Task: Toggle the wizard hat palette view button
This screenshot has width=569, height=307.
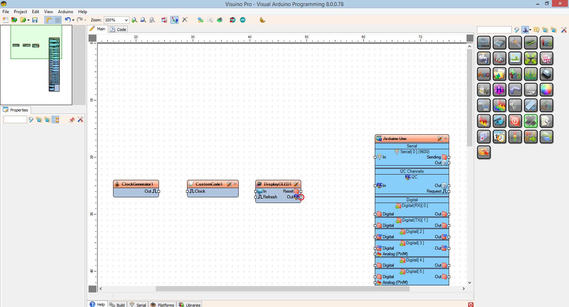Action: pyautogui.click(x=526, y=30)
